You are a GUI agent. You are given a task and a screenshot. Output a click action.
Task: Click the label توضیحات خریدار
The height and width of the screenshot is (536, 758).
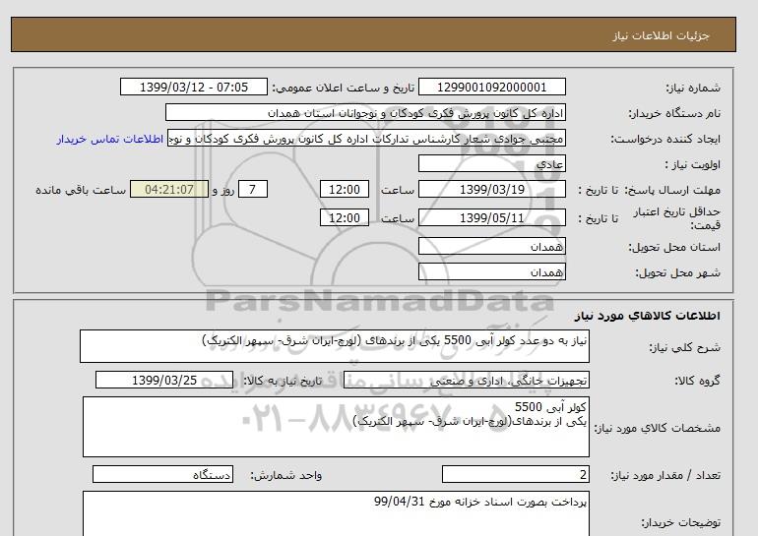(680, 522)
